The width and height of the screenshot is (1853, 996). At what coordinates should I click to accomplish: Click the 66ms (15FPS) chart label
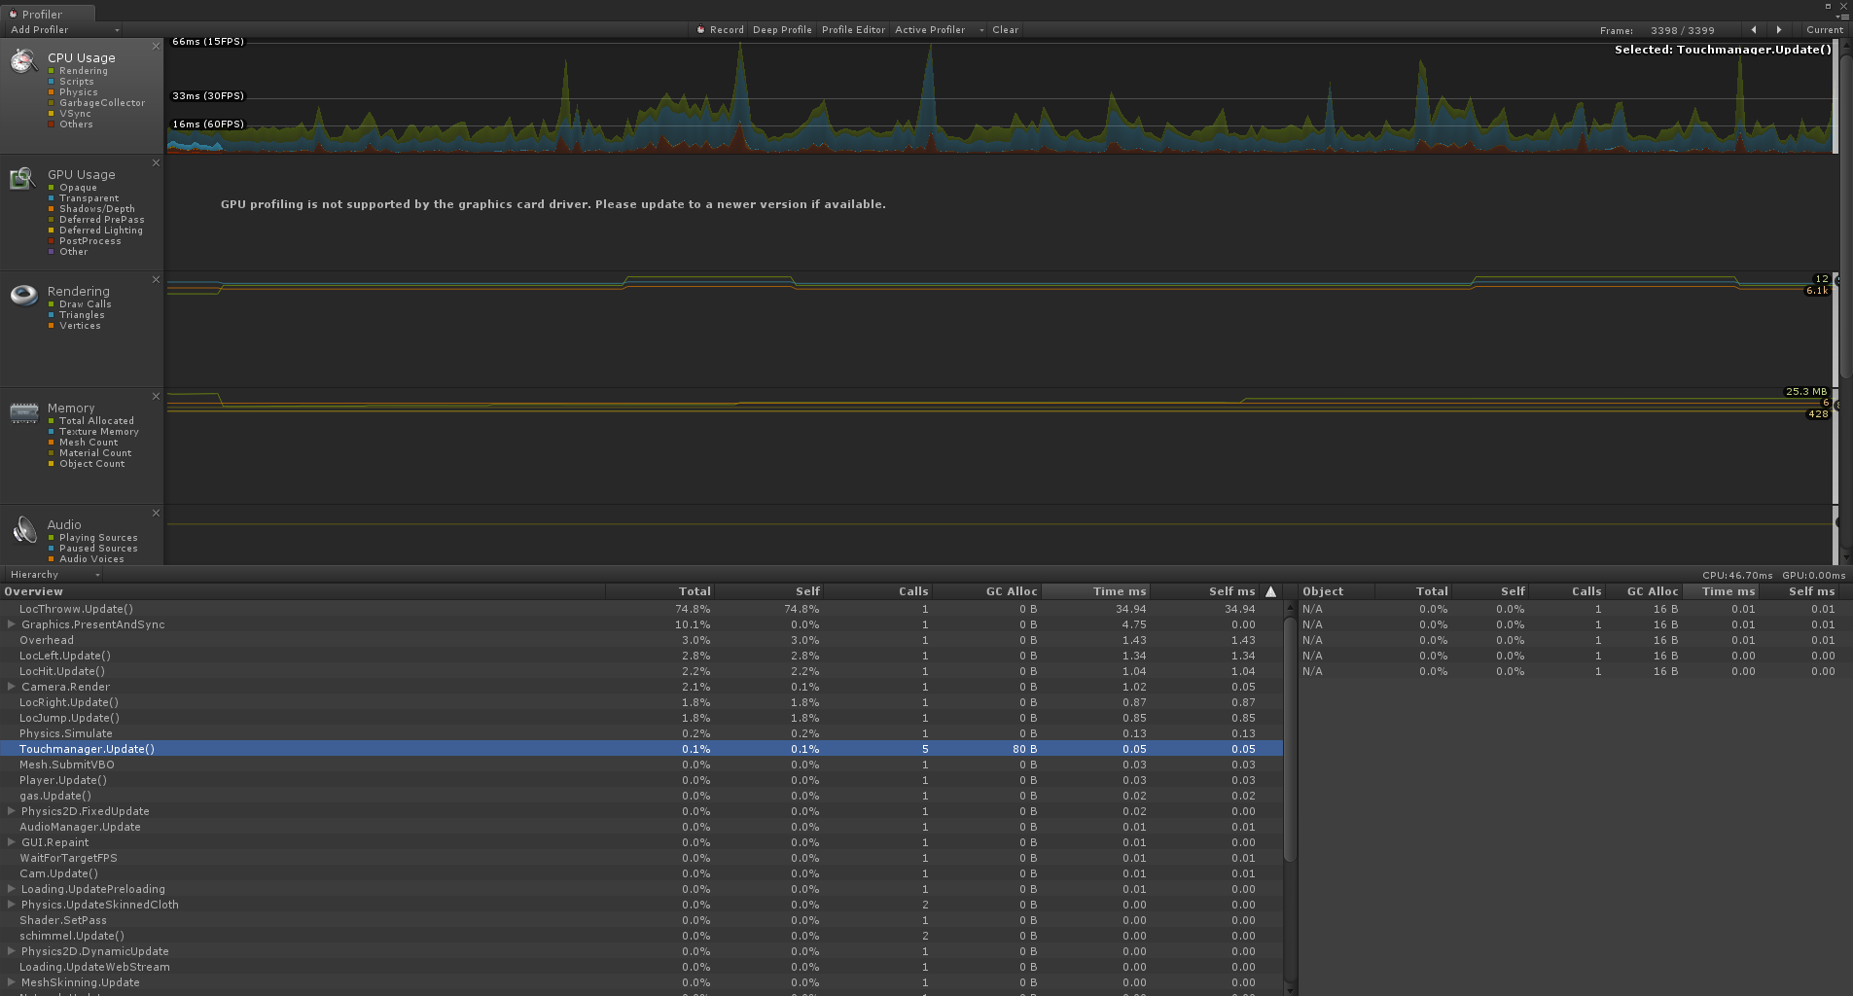pyautogui.click(x=208, y=42)
